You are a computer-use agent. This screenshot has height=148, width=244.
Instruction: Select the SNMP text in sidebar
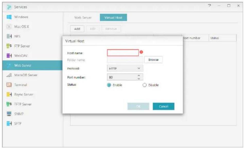(19, 114)
